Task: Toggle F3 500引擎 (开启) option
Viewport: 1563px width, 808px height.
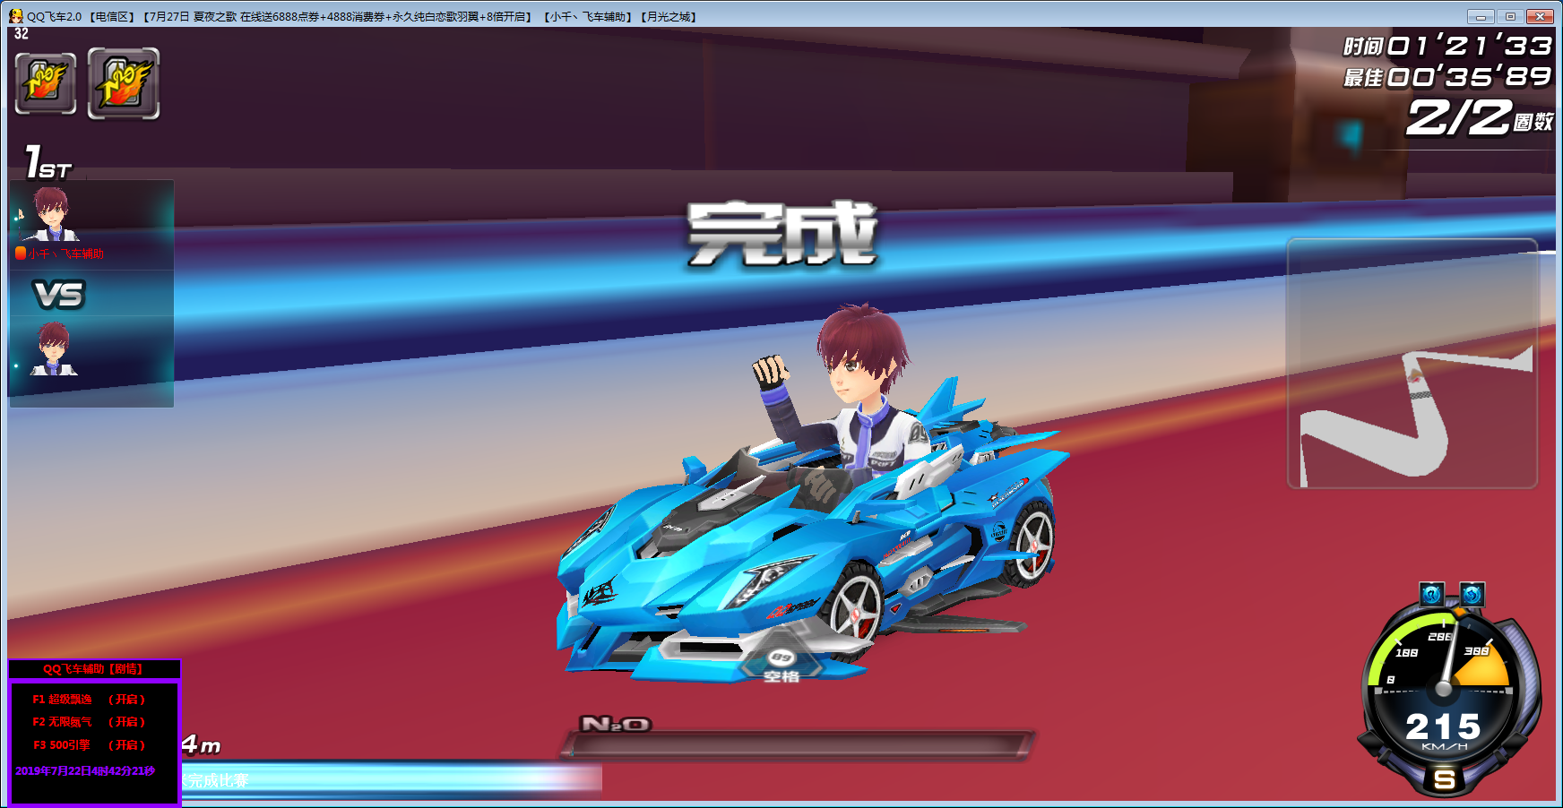Action: (x=89, y=745)
